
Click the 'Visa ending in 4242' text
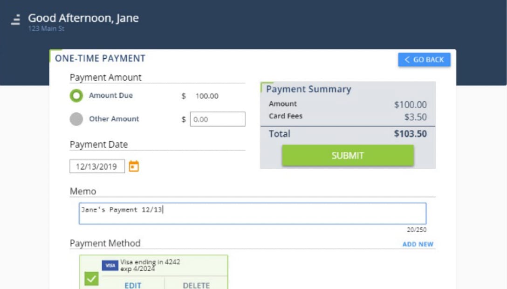pyautogui.click(x=151, y=262)
